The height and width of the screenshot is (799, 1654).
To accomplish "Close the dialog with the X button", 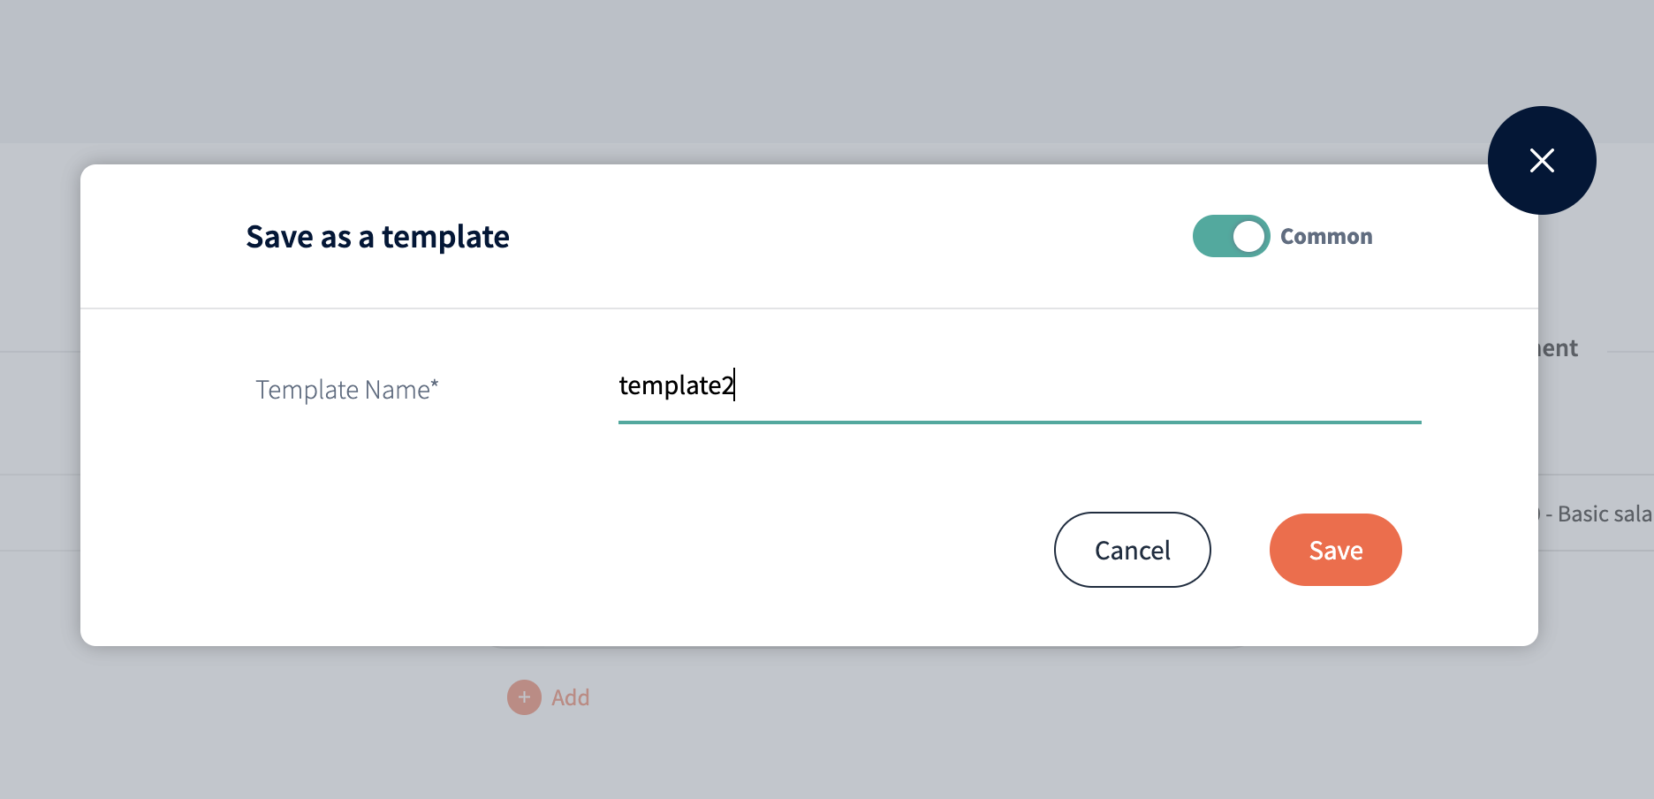I will 1542,160.
